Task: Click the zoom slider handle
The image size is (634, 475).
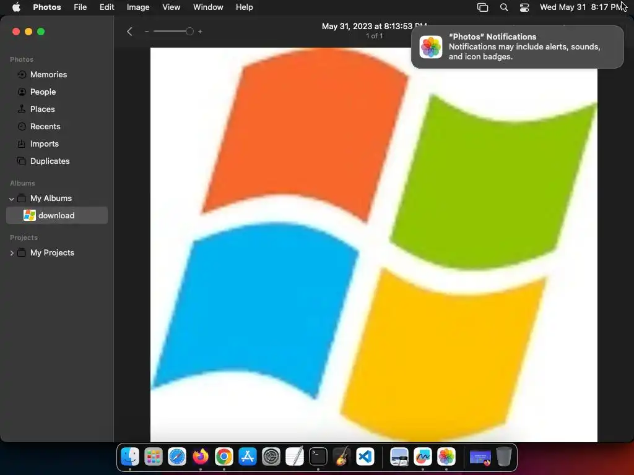Action: click(x=189, y=32)
